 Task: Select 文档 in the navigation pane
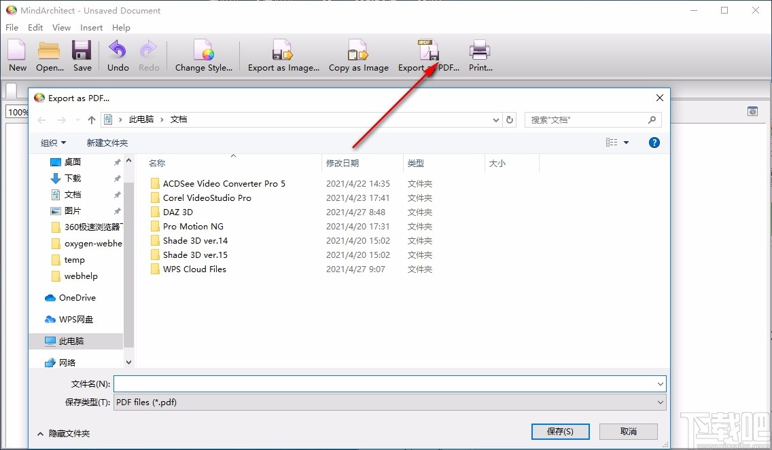click(73, 194)
